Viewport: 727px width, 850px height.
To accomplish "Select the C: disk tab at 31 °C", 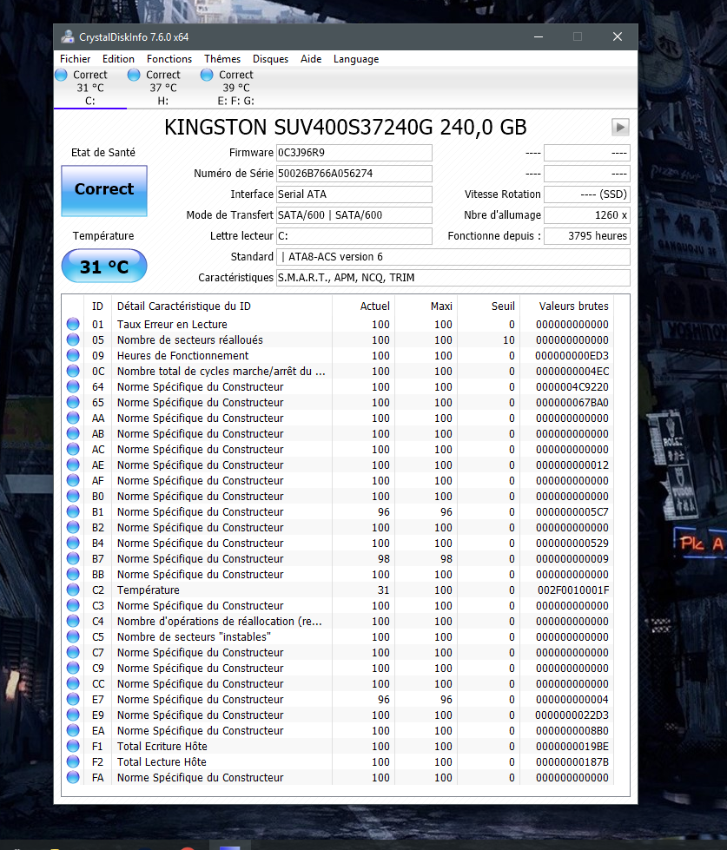I will click(x=90, y=88).
